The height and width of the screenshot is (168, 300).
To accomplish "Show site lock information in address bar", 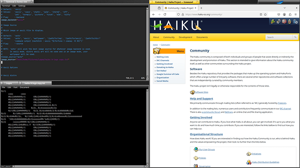I will point(183,14).
